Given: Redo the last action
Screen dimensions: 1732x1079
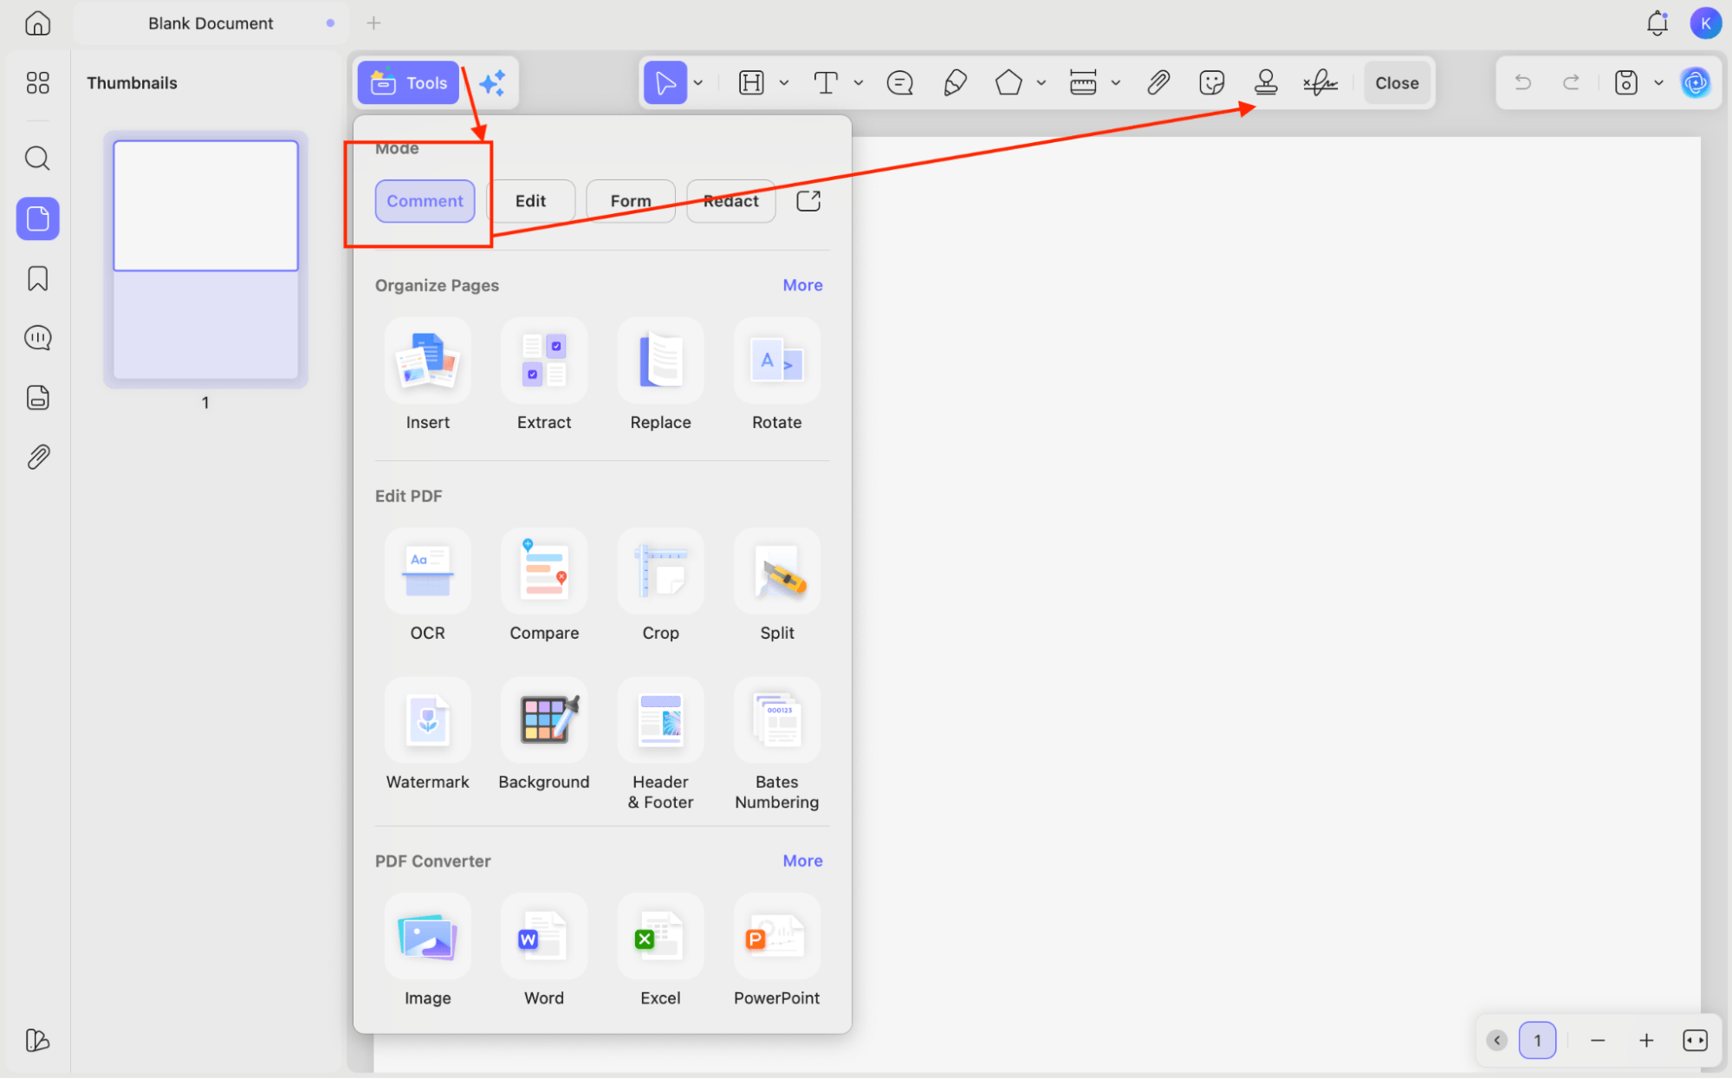Looking at the screenshot, I should point(1571,83).
